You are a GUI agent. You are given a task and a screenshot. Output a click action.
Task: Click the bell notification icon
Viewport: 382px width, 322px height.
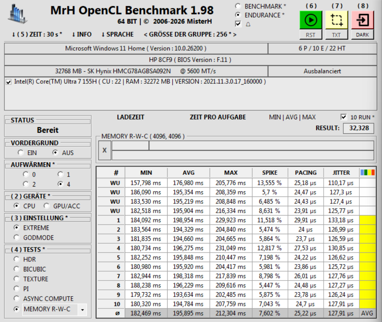(248, 24)
